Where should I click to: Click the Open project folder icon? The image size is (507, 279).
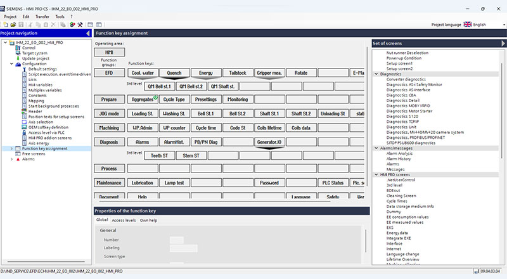pos(13,25)
